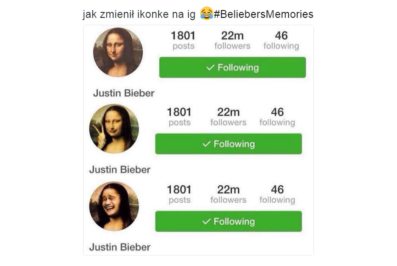The width and height of the screenshot is (397, 266).
Task: Click the checkmark in the top Following button
Action: pyautogui.click(x=210, y=67)
